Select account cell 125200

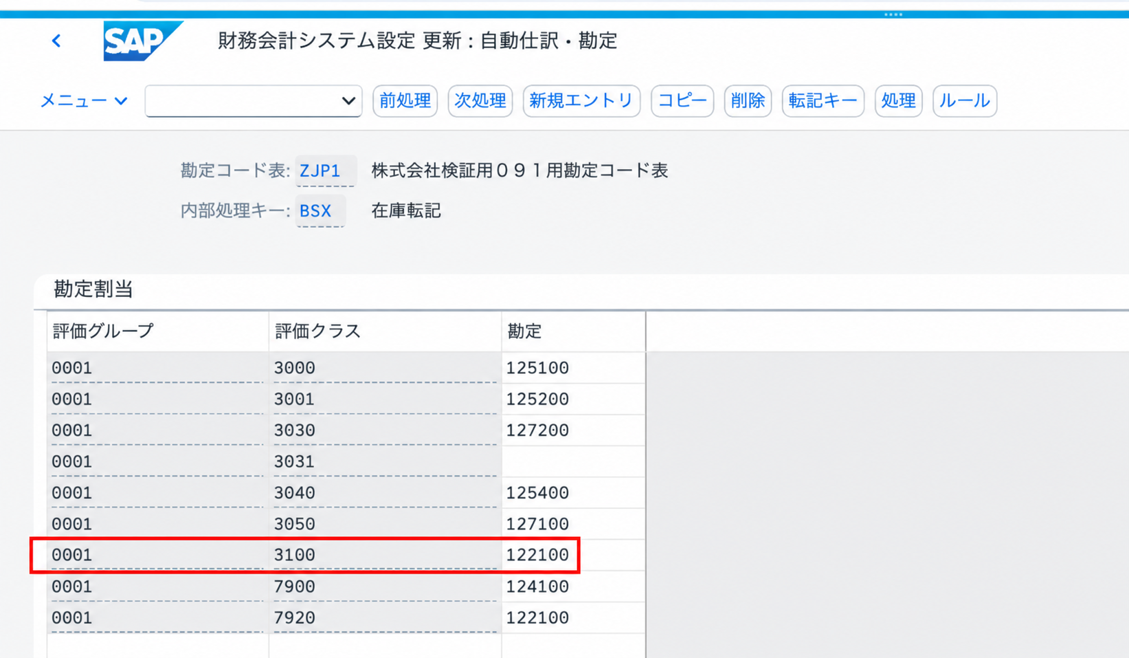[573, 399]
